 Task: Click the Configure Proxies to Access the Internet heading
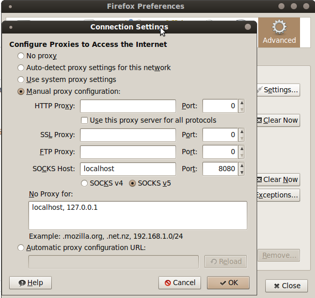point(88,44)
